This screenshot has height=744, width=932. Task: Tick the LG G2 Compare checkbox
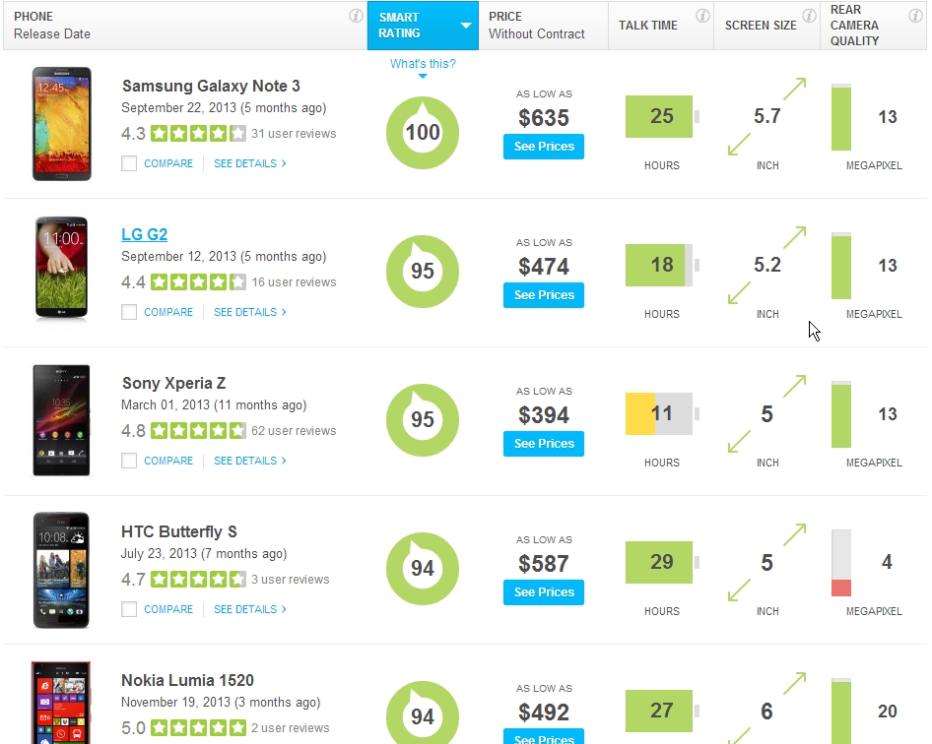pyautogui.click(x=129, y=312)
